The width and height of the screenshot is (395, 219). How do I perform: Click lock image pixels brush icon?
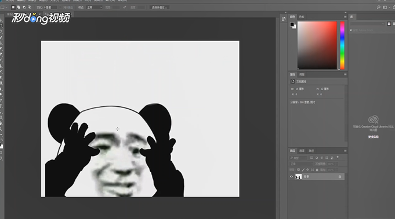point(303,170)
